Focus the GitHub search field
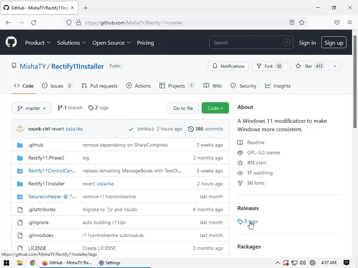The image size is (358, 268). point(251,42)
